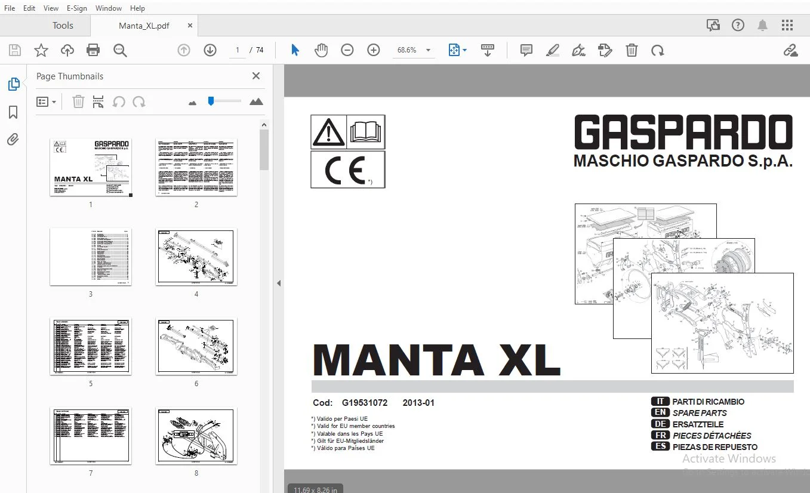Activate the Hand pan tool
The height and width of the screenshot is (493, 810).
coord(321,51)
